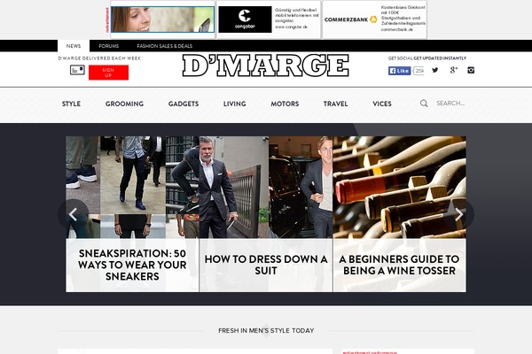Open the GROOMING menu section
This screenshot has width=532, height=354.
tap(124, 104)
